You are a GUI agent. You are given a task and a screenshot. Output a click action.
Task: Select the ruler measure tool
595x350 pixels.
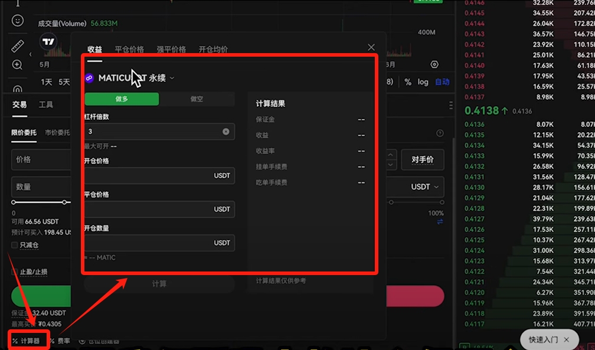(x=17, y=45)
